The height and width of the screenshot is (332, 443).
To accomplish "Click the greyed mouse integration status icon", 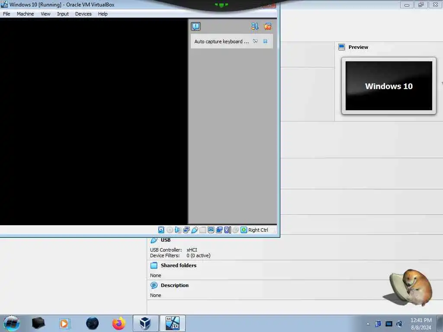I will click(x=236, y=230).
